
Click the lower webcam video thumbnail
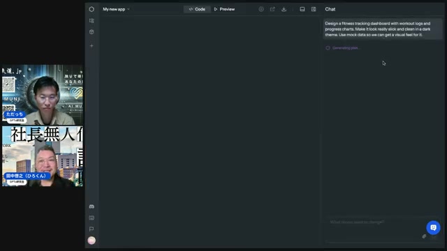[43, 156]
